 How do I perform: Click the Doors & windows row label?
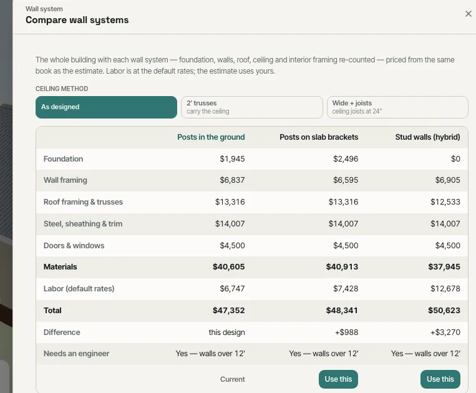(74, 246)
